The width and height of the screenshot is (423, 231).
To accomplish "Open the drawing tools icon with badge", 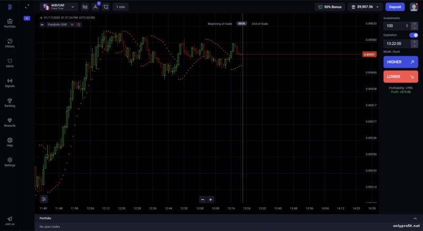I will point(95,7).
